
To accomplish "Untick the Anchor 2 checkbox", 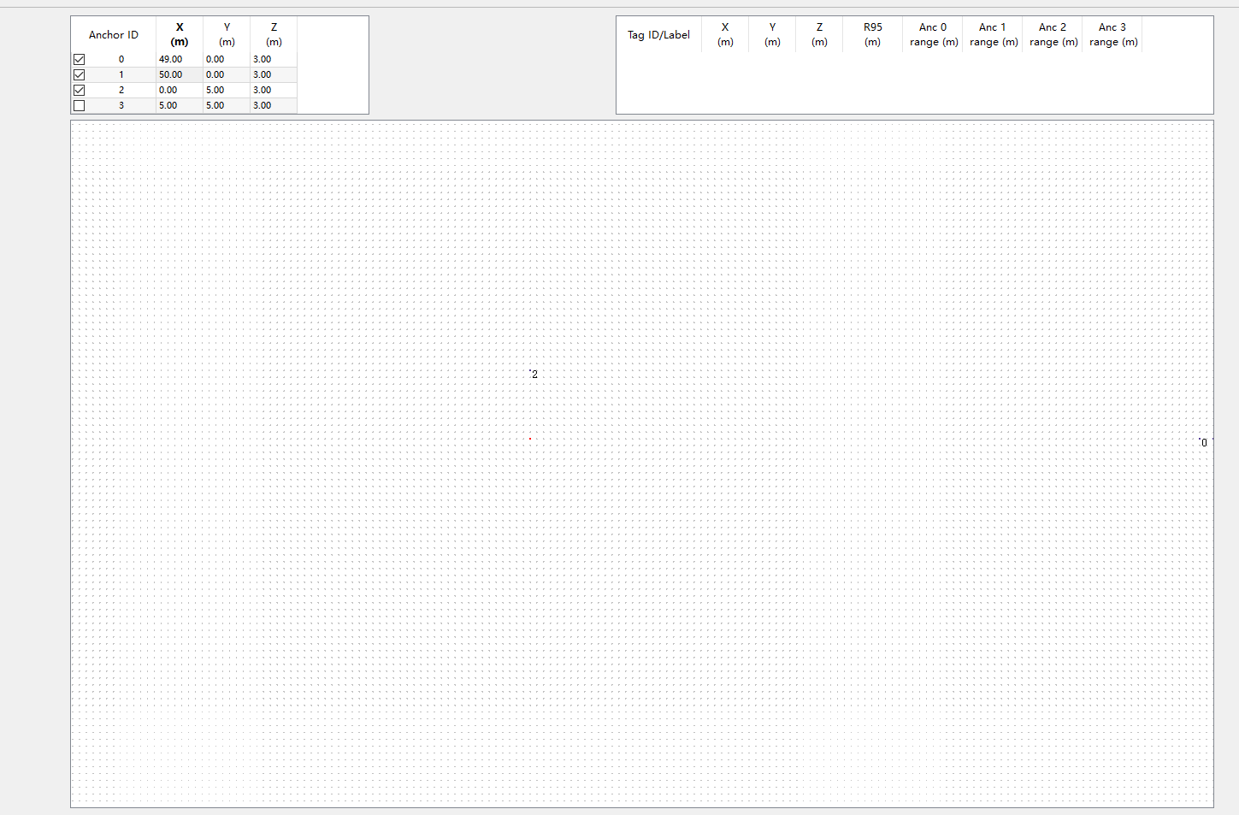I will click(80, 91).
